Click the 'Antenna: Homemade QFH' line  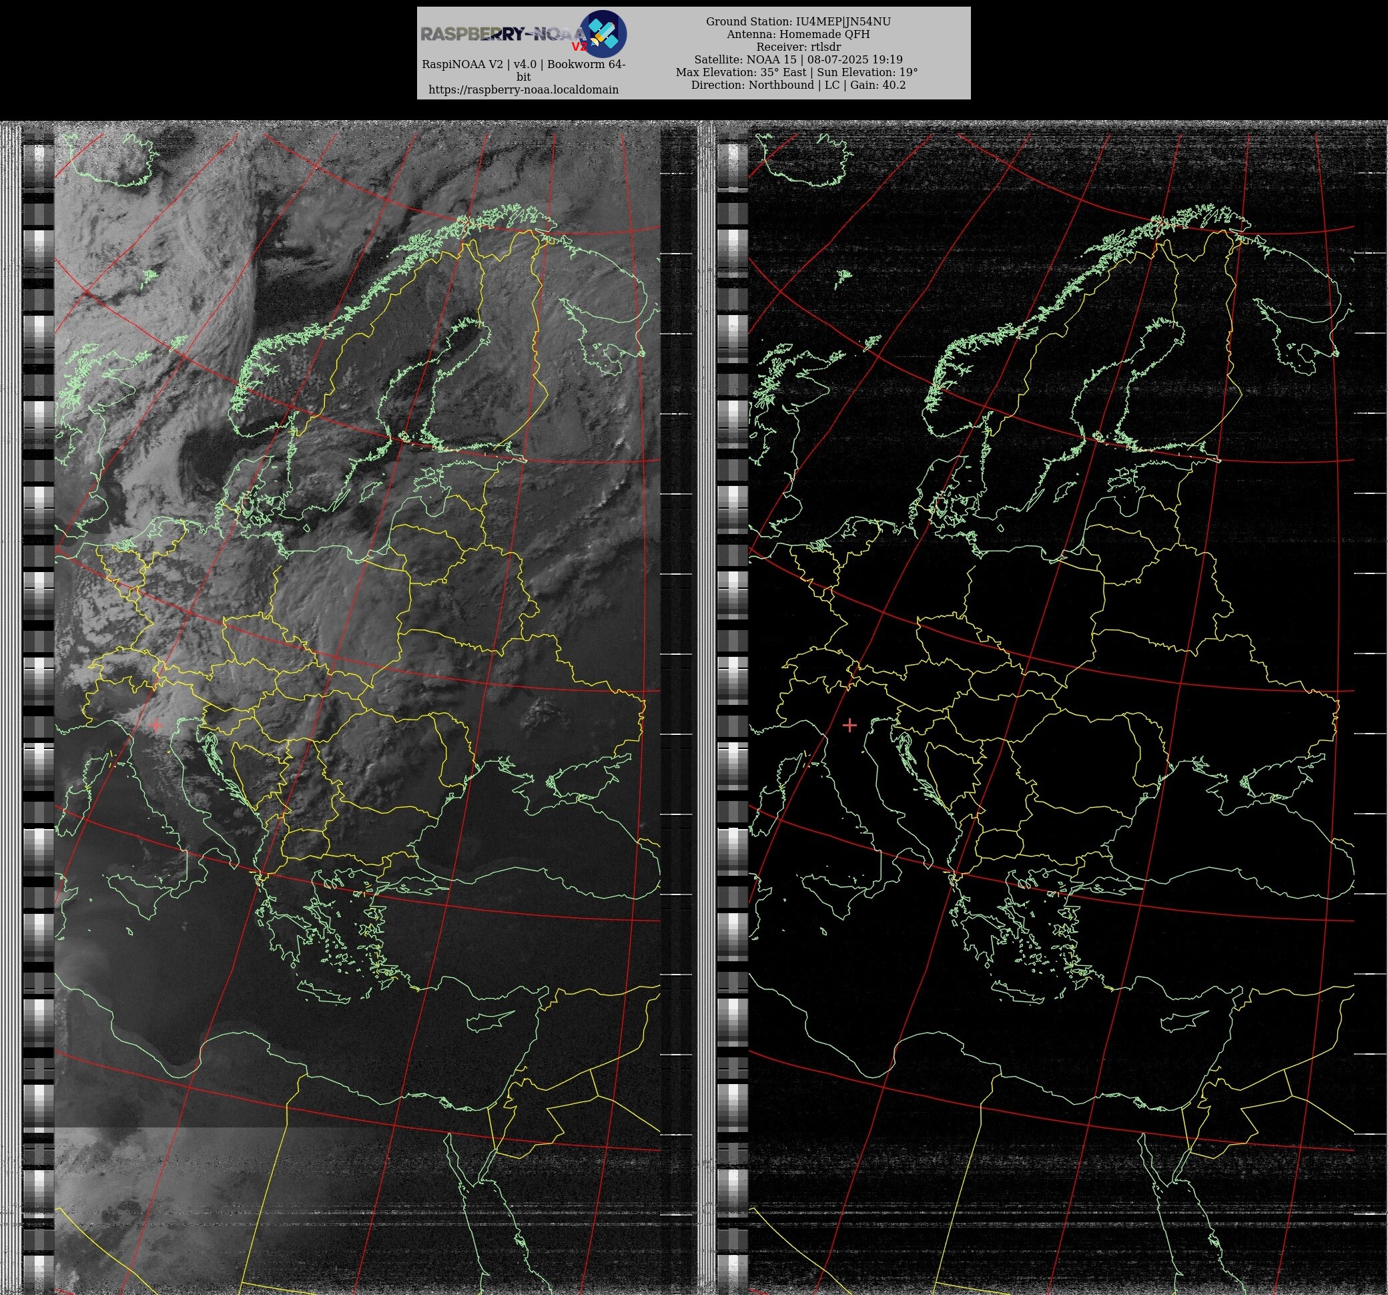coord(798,34)
